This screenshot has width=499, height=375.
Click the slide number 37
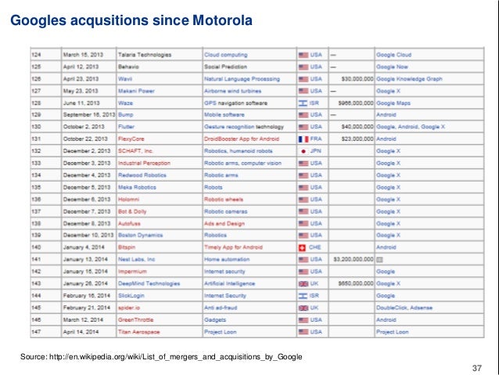coord(477,368)
